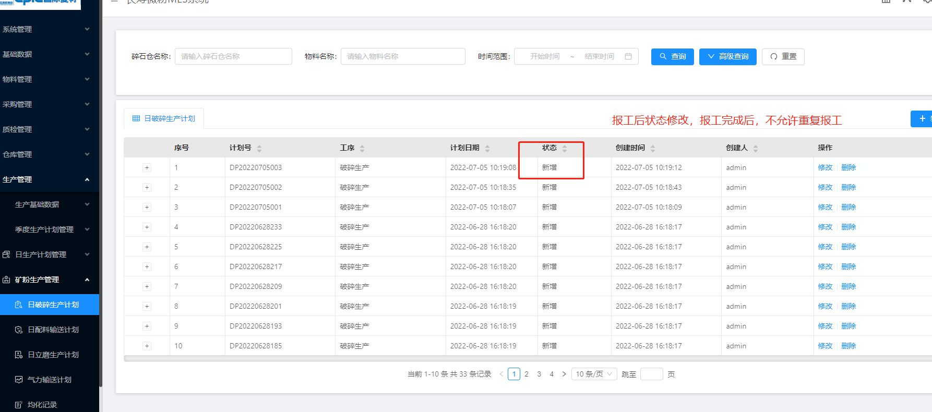The width and height of the screenshot is (932, 412).
Task: Go to previous page arrow
Action: pyautogui.click(x=501, y=374)
